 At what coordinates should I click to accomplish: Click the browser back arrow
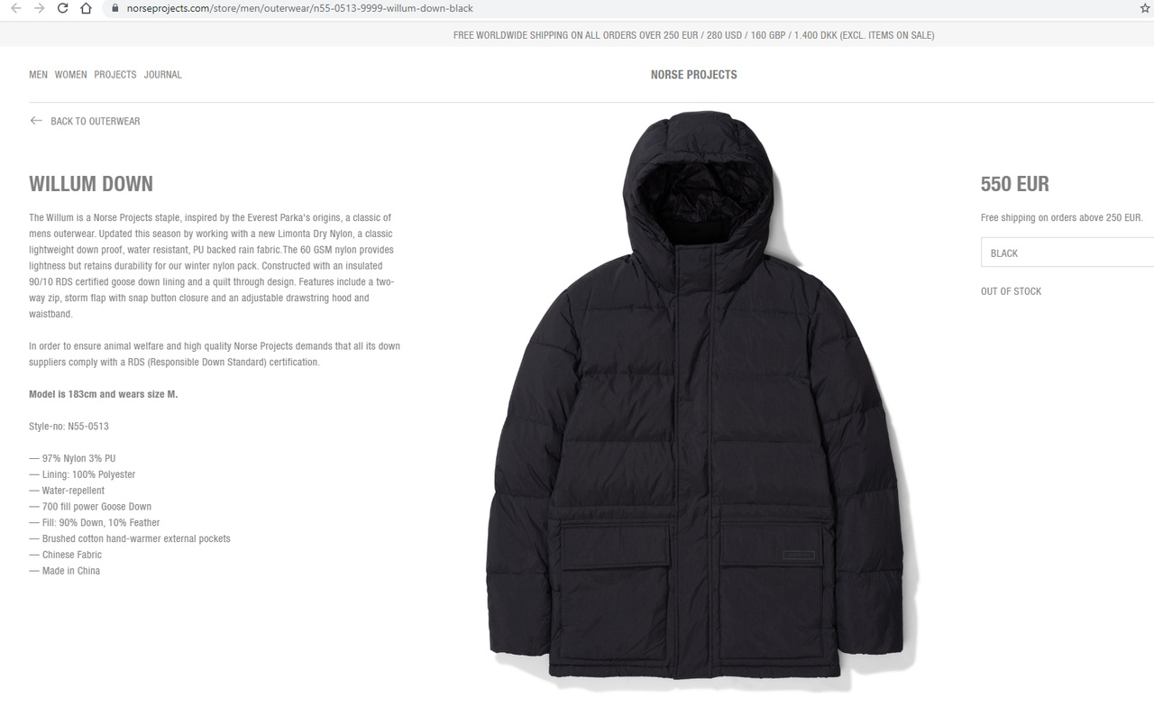[15, 8]
